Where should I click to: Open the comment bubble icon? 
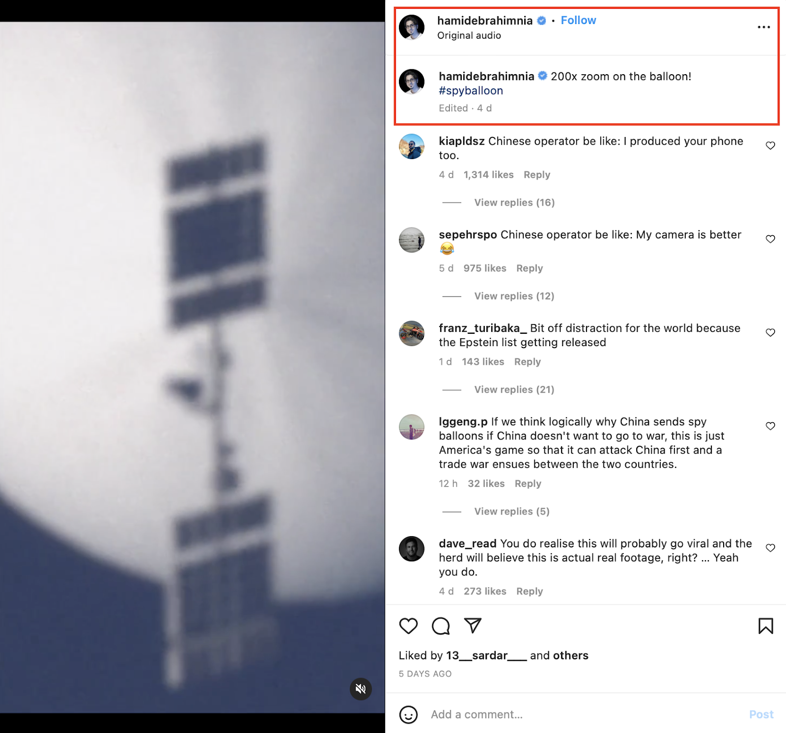click(x=441, y=626)
